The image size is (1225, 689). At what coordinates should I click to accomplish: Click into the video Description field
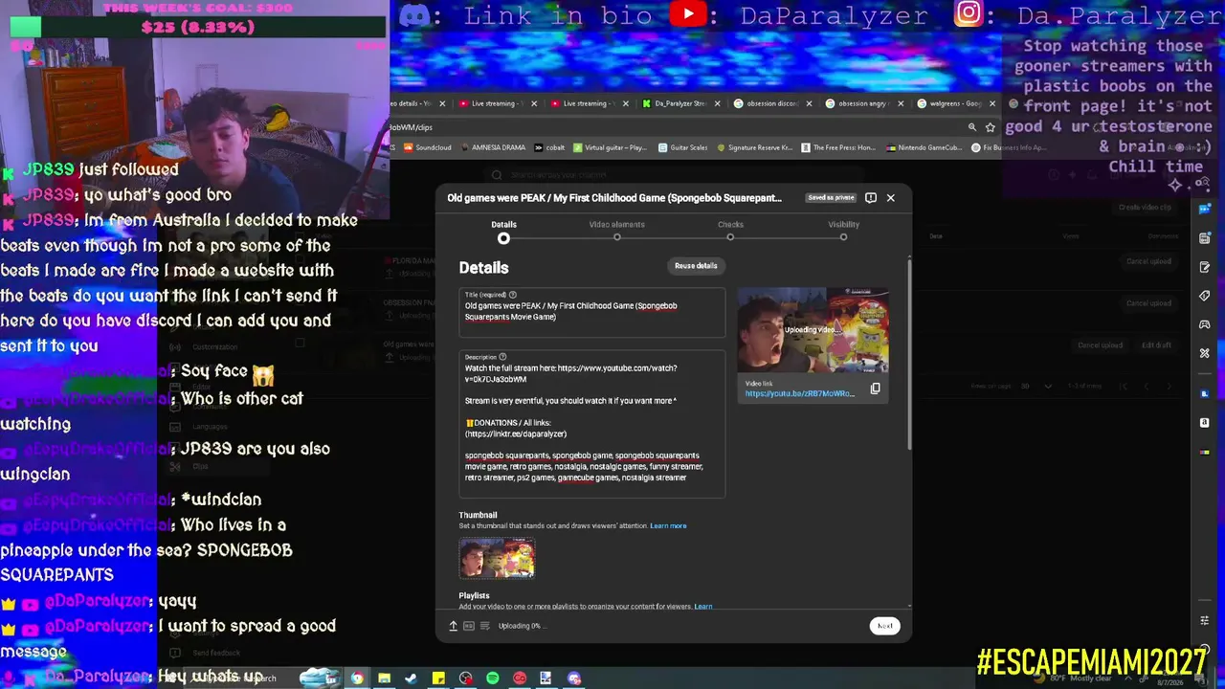coord(591,423)
